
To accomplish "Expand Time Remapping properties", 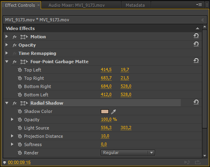I will [x=7, y=53].
